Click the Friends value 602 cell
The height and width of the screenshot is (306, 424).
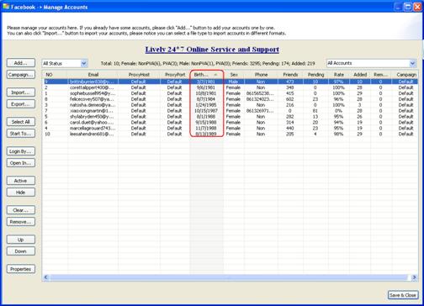[290, 99]
